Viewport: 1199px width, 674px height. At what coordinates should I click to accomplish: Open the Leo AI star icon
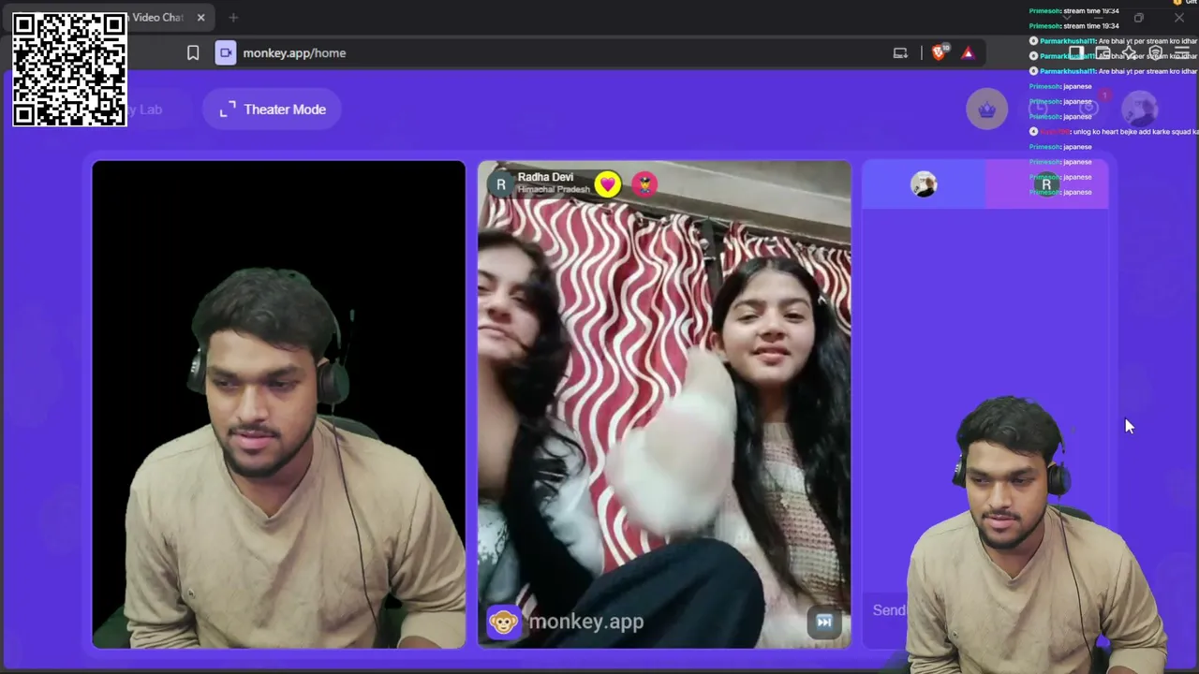point(1129,53)
